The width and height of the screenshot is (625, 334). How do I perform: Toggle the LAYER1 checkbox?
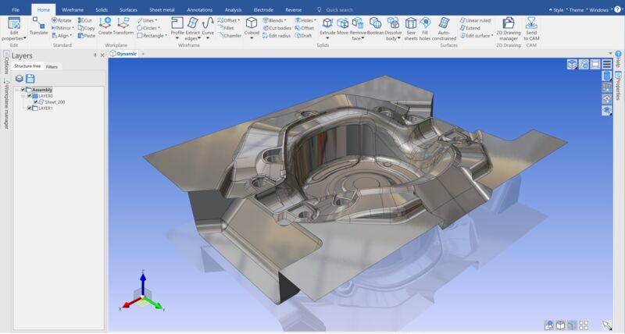30,108
